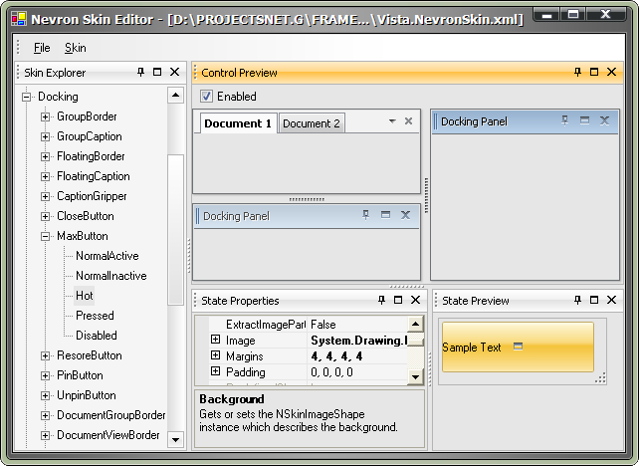The width and height of the screenshot is (639, 466).
Task: Pin the State Preview panel
Action: pyautogui.click(x=577, y=300)
